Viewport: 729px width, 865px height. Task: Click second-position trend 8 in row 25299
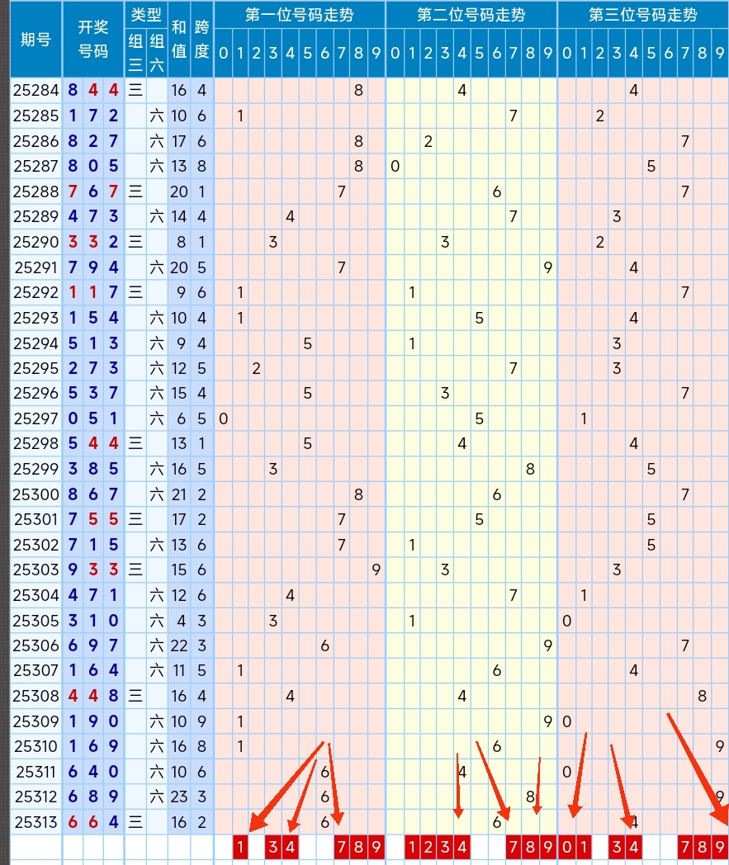coord(530,469)
